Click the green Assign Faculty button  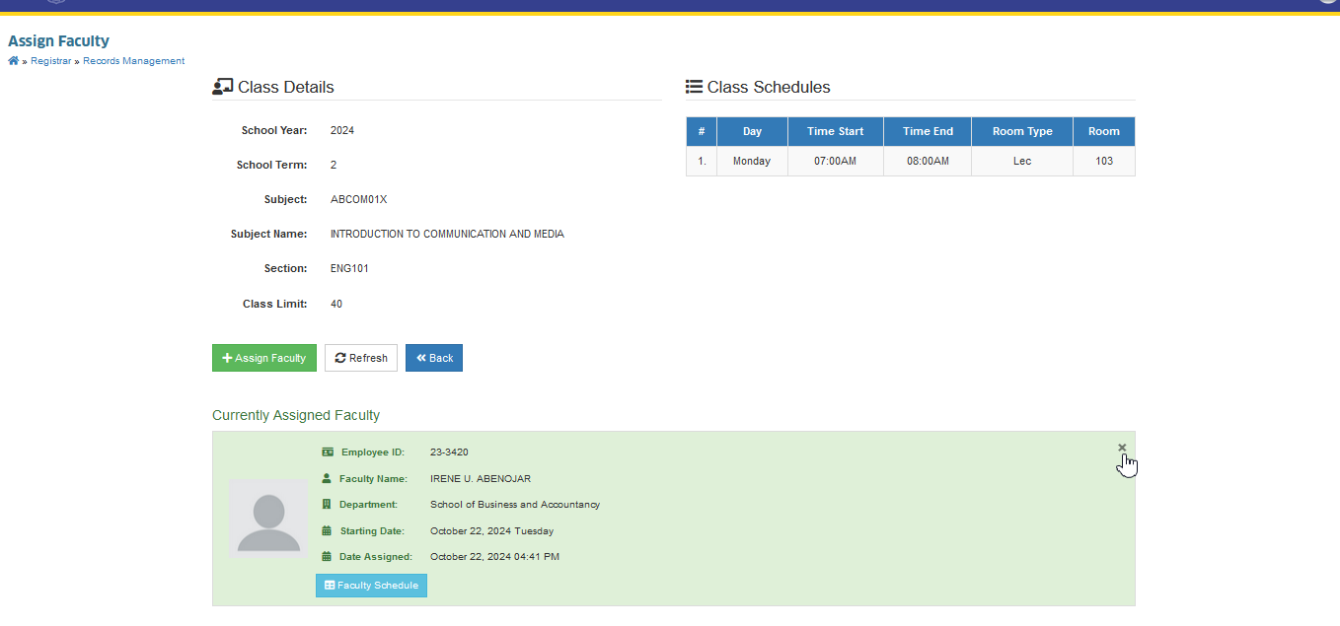(264, 358)
